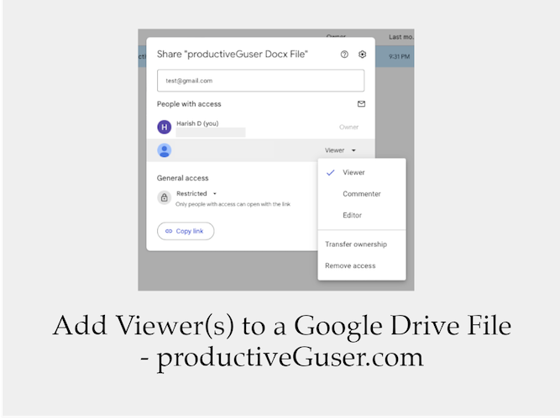Click the People with access heading
Screen dimensions: 560x420
(189, 104)
